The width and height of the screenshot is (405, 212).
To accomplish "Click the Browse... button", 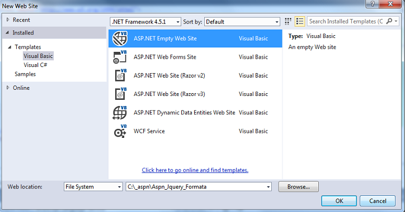I will pyautogui.click(x=298, y=187).
